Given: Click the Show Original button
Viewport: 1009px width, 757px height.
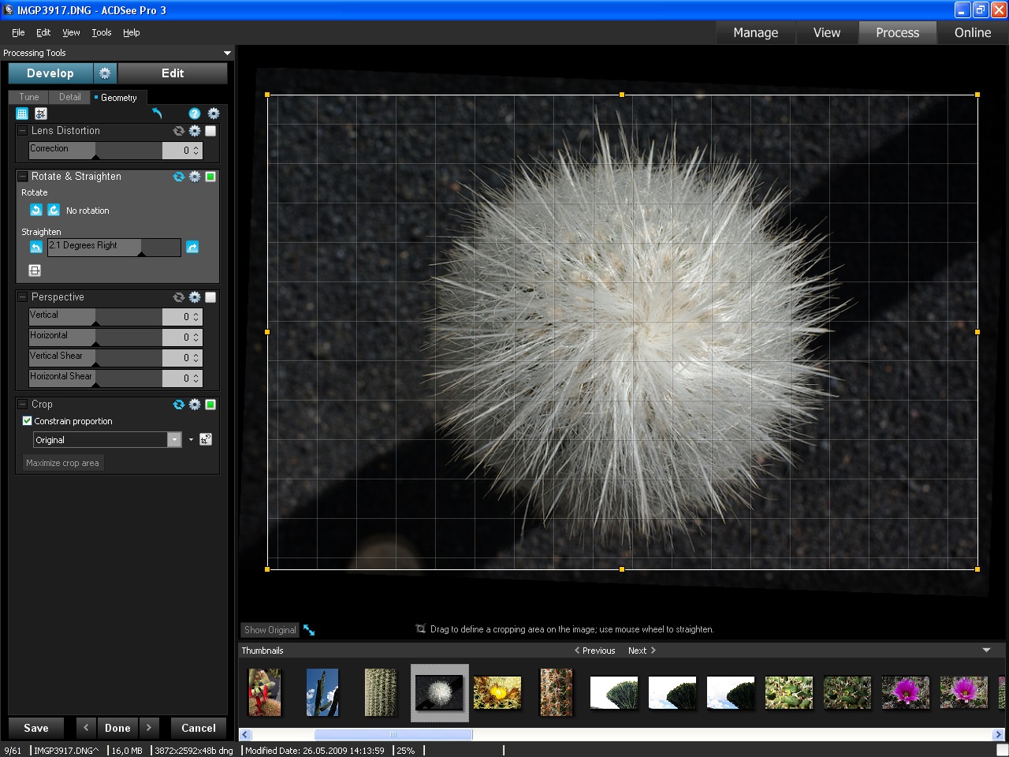Looking at the screenshot, I should [x=270, y=629].
